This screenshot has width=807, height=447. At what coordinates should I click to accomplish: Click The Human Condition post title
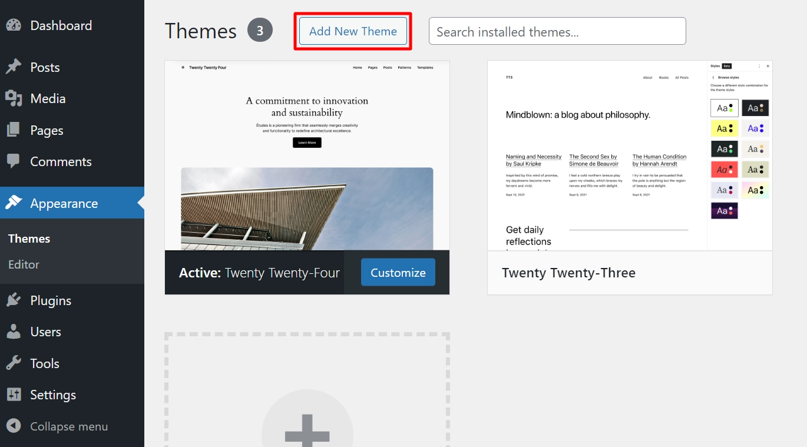pyautogui.click(x=659, y=160)
